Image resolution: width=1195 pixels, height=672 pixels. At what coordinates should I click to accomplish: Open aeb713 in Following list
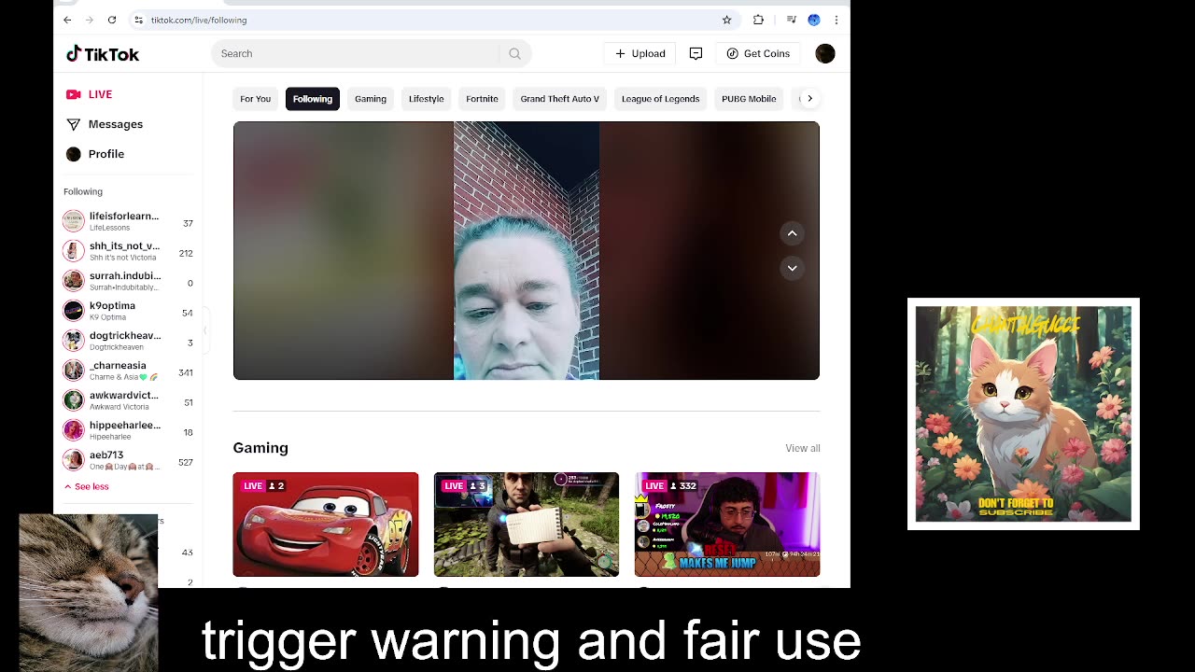coord(128,460)
